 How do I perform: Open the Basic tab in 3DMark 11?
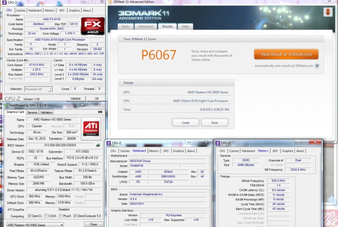point(126,26)
